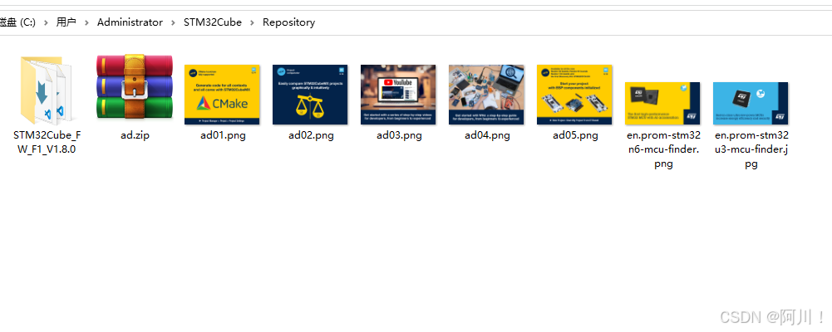This screenshot has height=332, width=832.
Task: Click the file name en.prom-stm32n6-mcu-finder.png
Action: pyautogui.click(x=663, y=149)
